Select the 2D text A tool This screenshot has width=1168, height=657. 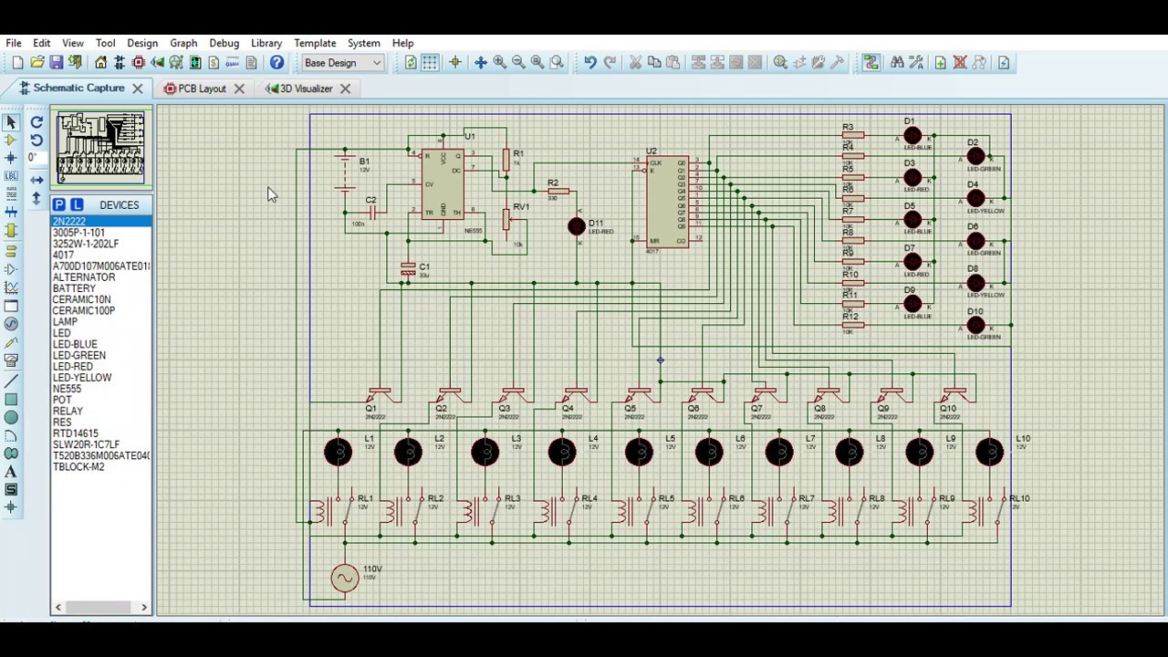[11, 472]
